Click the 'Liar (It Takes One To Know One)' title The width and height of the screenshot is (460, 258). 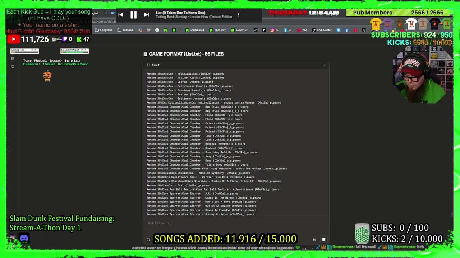click(180, 13)
